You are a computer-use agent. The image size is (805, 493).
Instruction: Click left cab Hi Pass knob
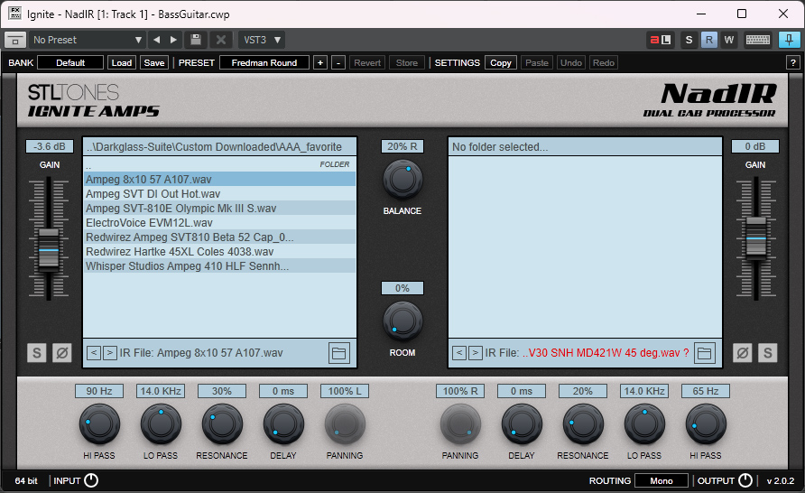[99, 424]
